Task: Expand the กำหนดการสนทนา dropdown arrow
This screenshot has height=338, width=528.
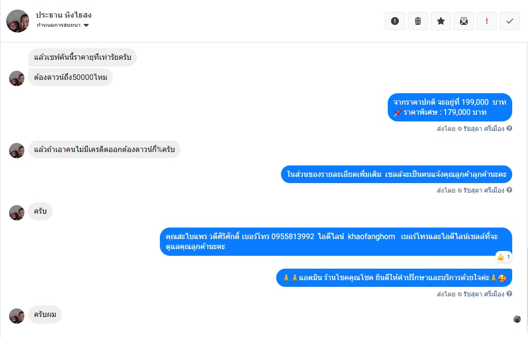Action: click(x=86, y=25)
